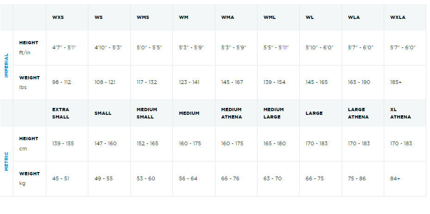Click the WXLA size header
The width and height of the screenshot is (430, 214).
pos(398,18)
